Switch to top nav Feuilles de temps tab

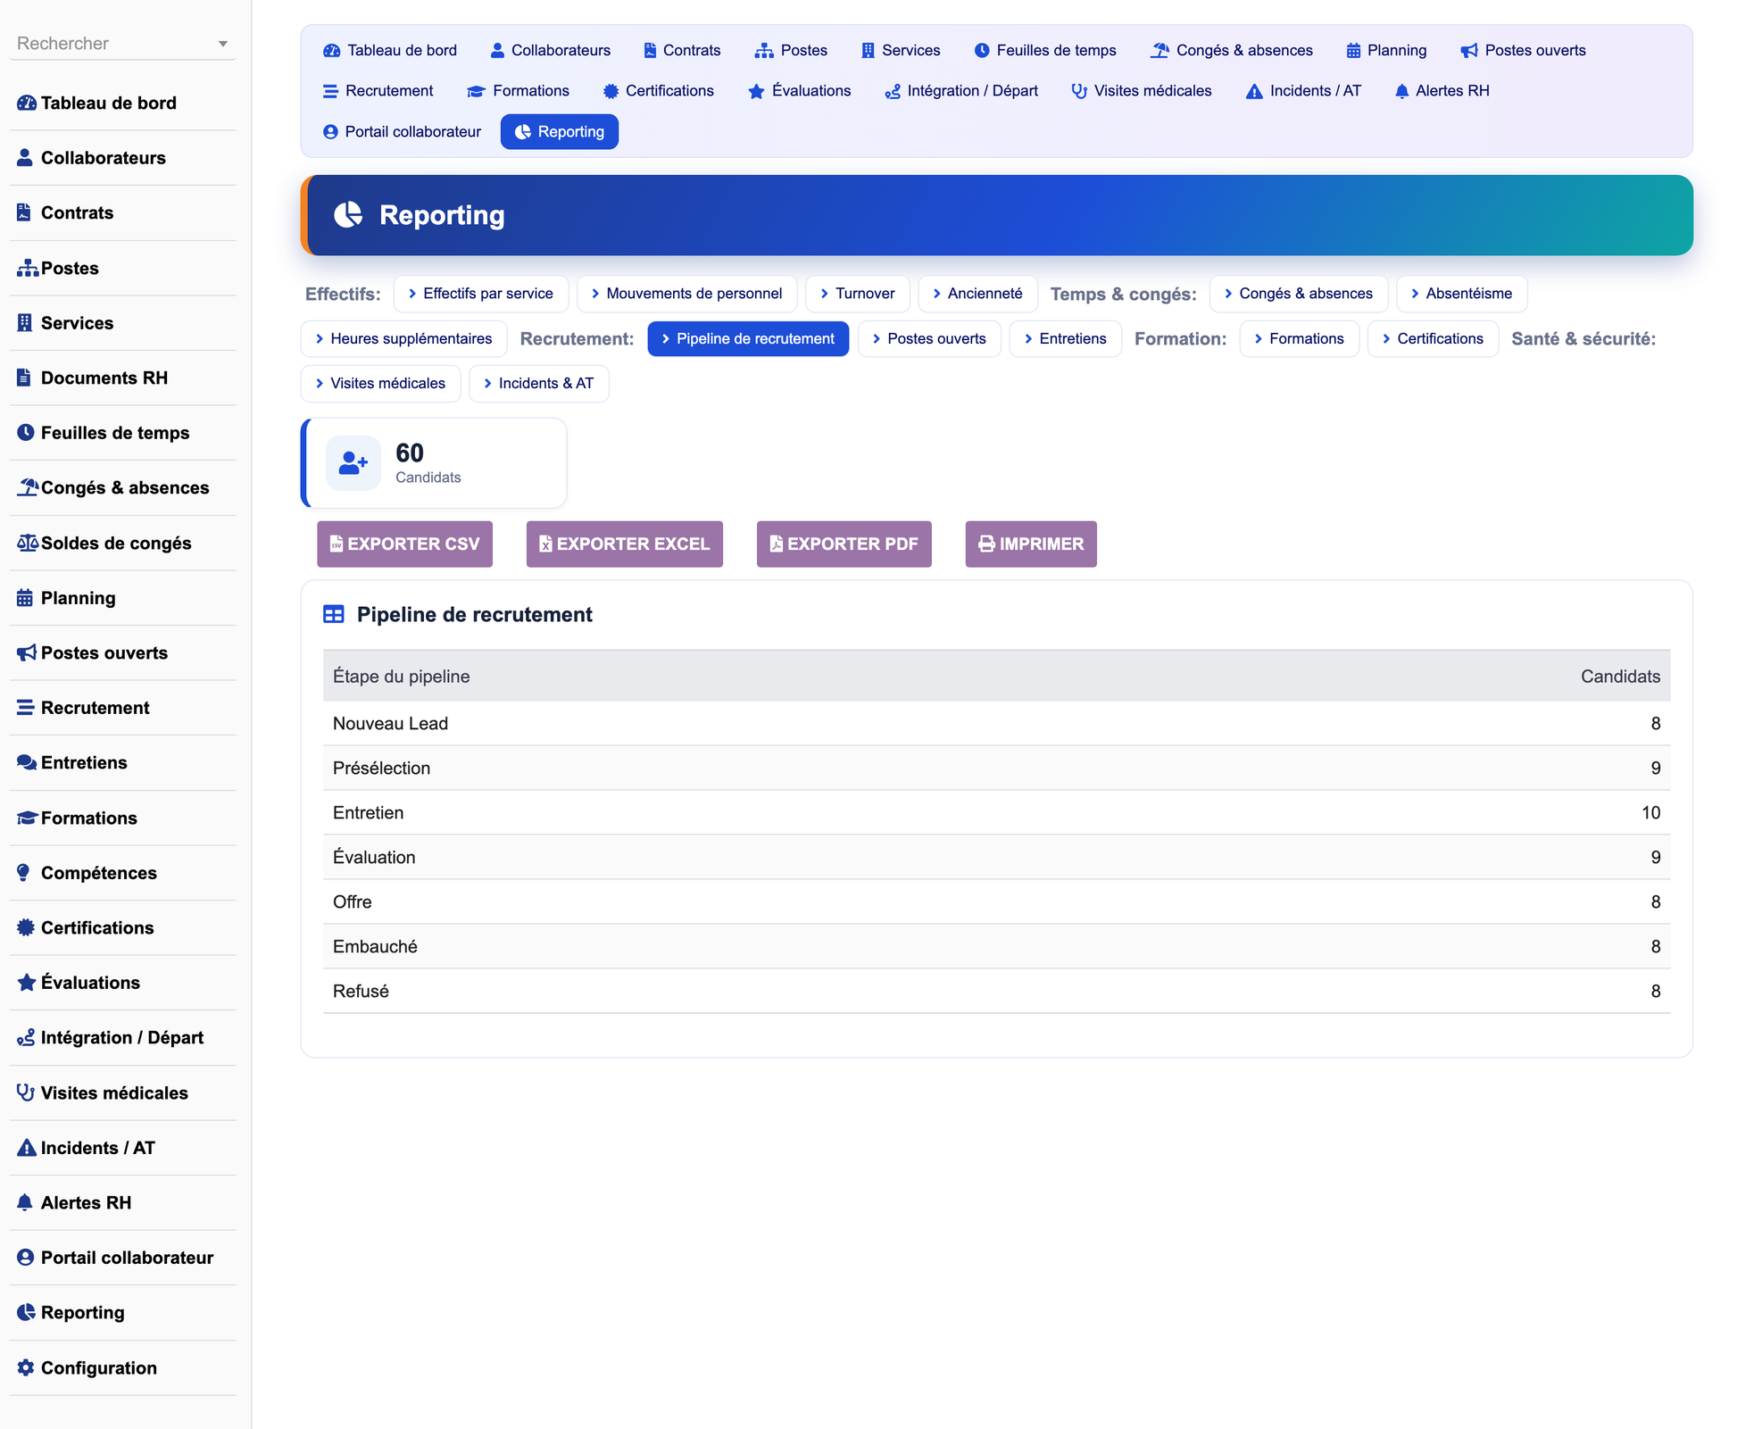point(1045,51)
